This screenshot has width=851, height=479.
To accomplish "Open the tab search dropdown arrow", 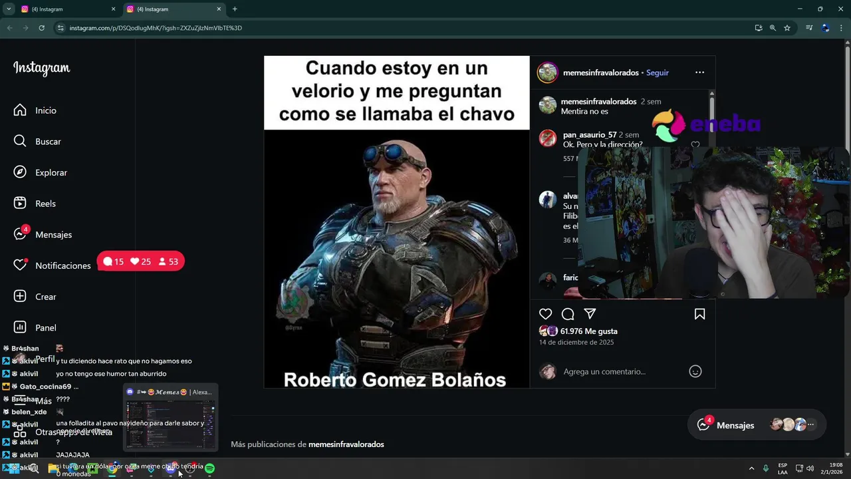I will click(x=9, y=9).
